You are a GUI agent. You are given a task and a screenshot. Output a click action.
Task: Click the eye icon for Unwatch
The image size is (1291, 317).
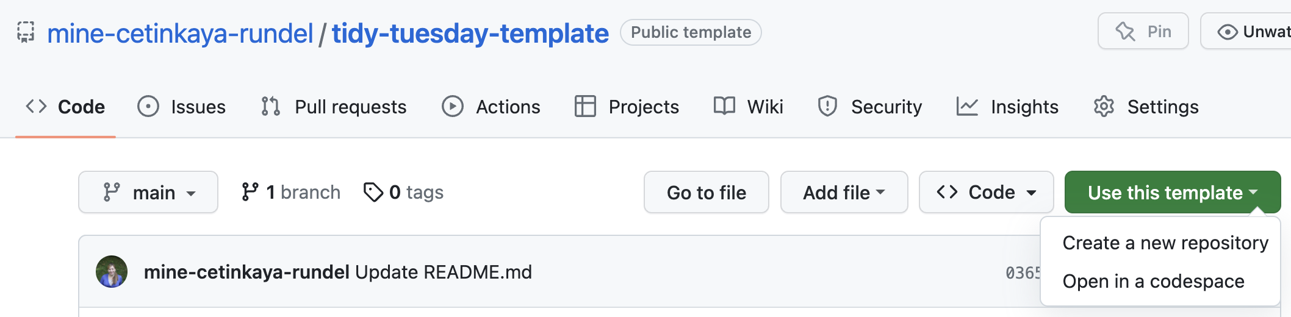[1227, 32]
